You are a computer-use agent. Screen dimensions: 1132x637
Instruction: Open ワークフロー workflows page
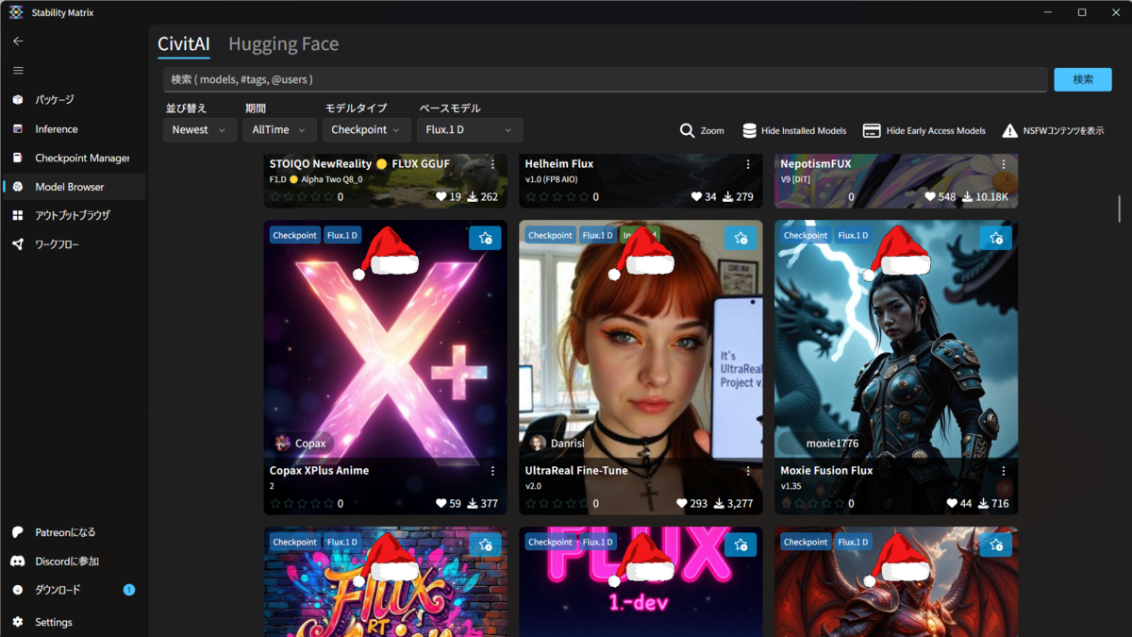(74, 244)
